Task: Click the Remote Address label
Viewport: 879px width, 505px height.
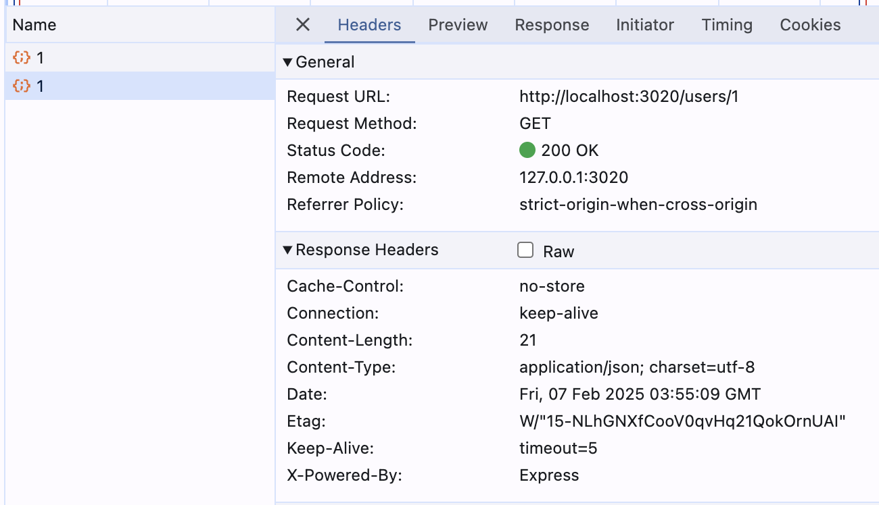Action: point(352,178)
